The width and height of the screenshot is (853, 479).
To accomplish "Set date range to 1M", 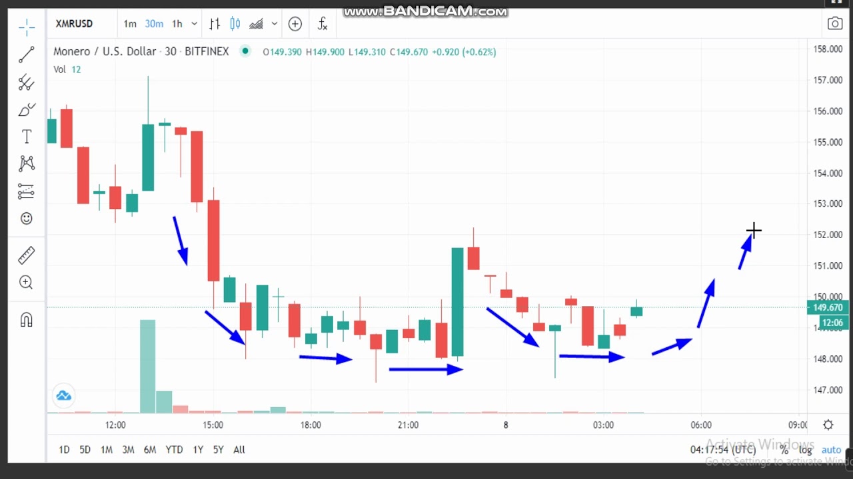I will tap(107, 450).
